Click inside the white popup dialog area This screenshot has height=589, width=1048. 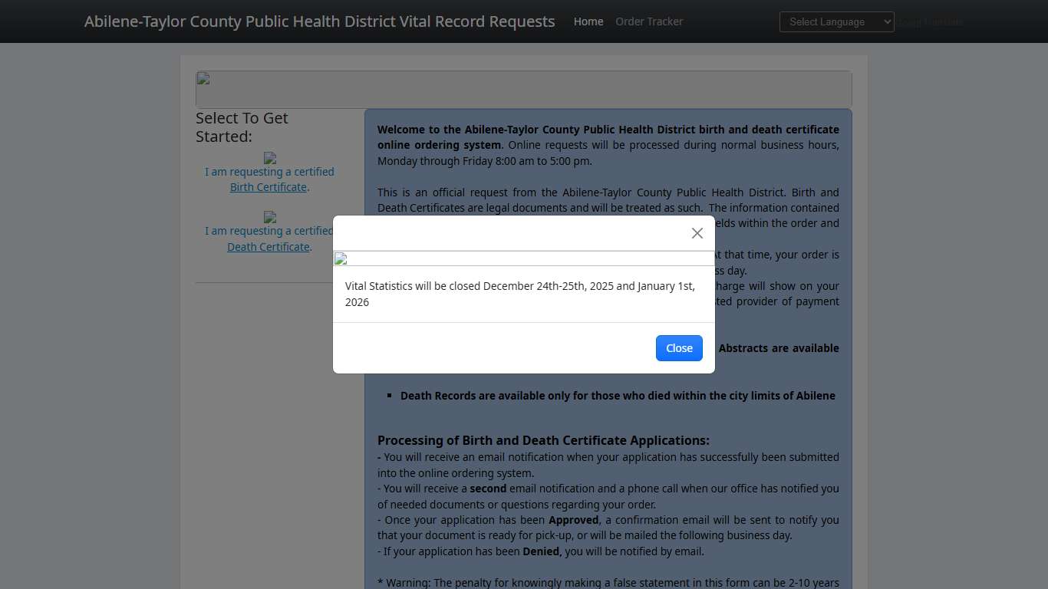pos(524,322)
